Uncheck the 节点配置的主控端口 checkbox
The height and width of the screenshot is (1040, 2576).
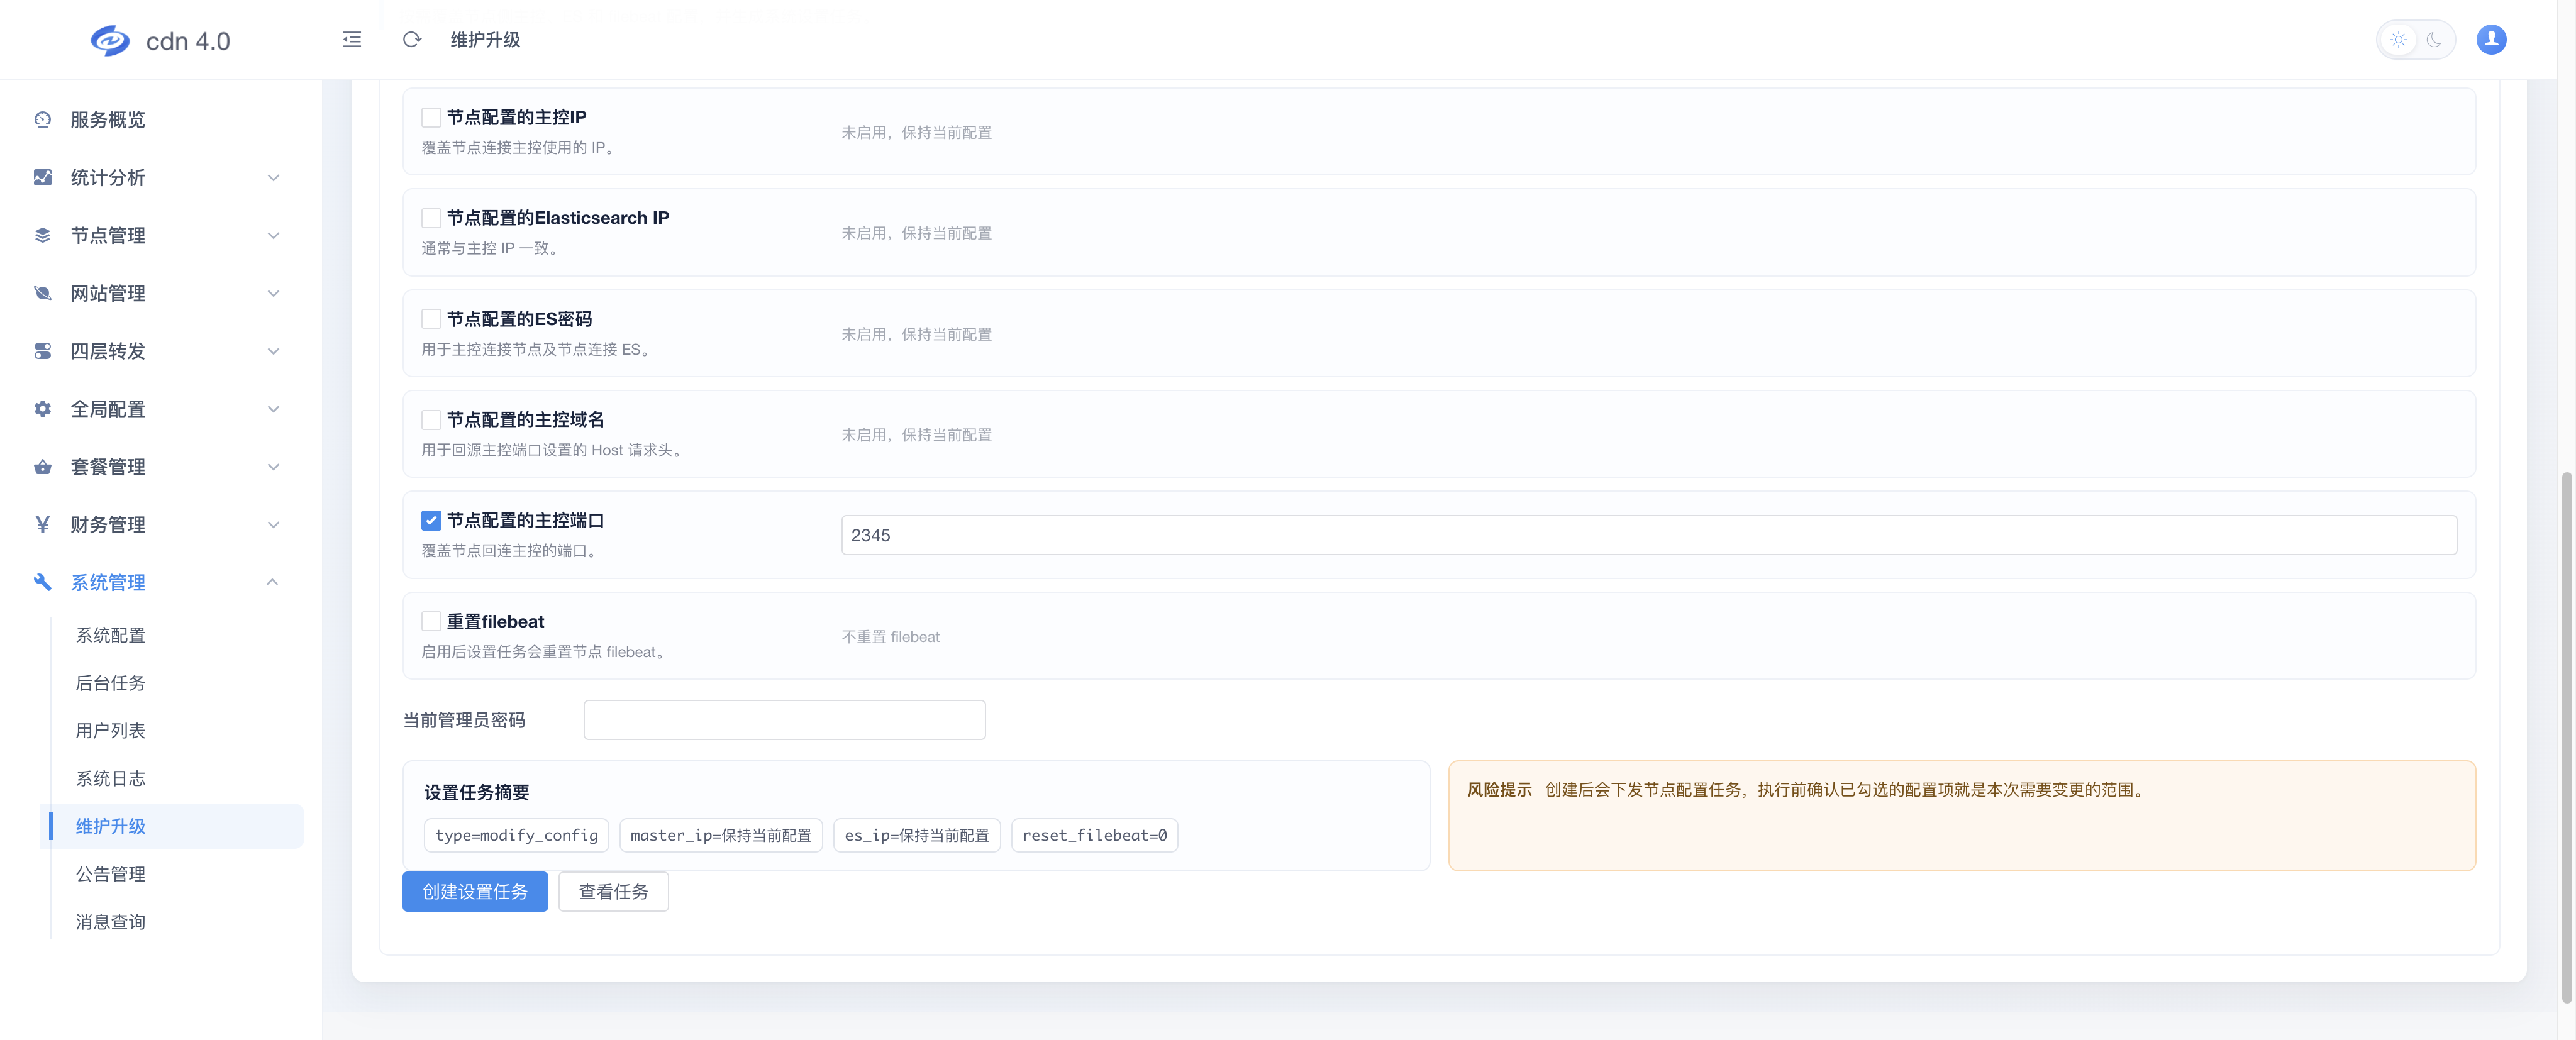431,520
